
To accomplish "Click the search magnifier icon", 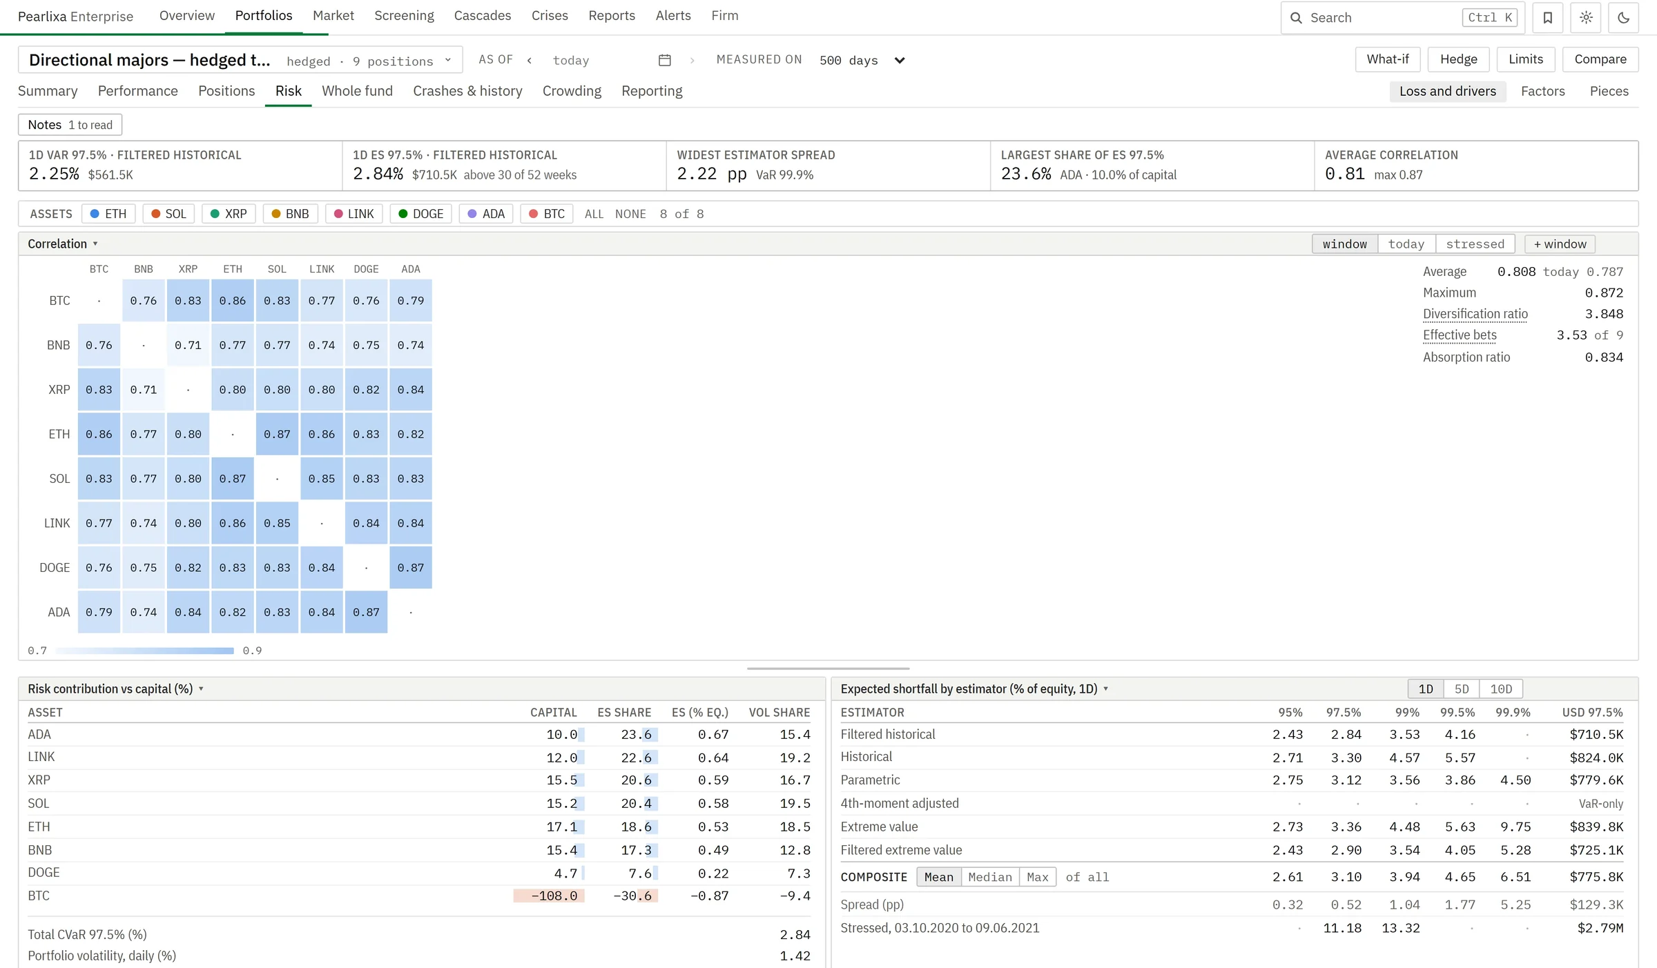I will 1296,18.
